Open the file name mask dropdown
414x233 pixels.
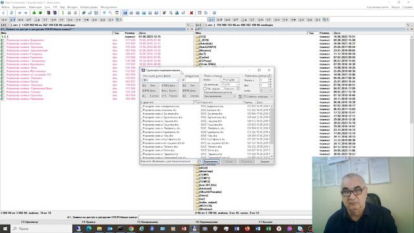coord(177,80)
